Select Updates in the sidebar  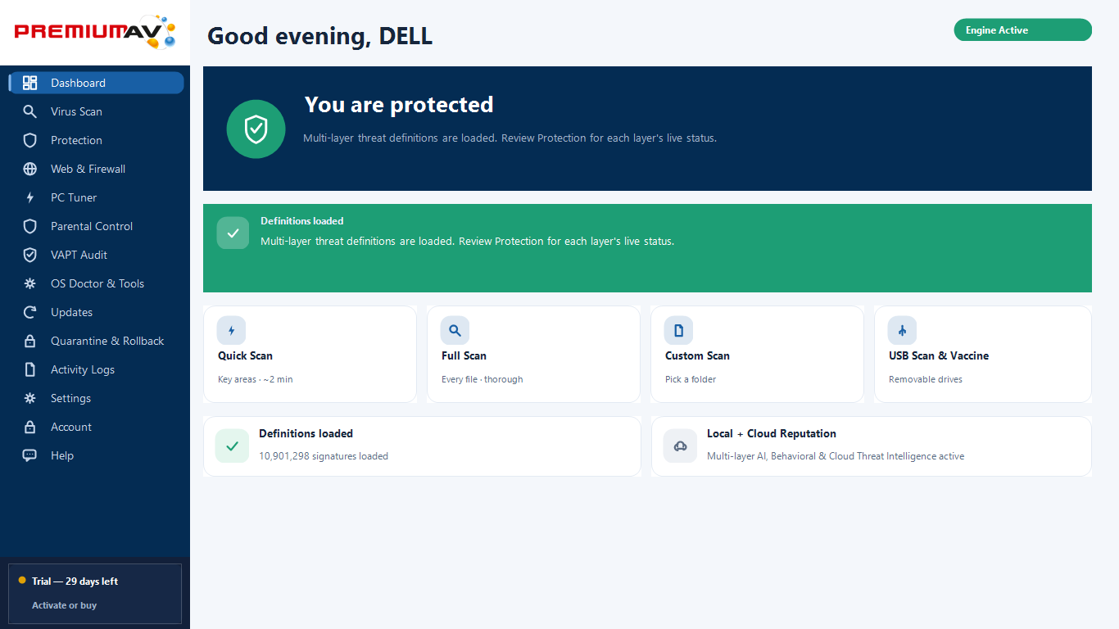tap(96, 312)
